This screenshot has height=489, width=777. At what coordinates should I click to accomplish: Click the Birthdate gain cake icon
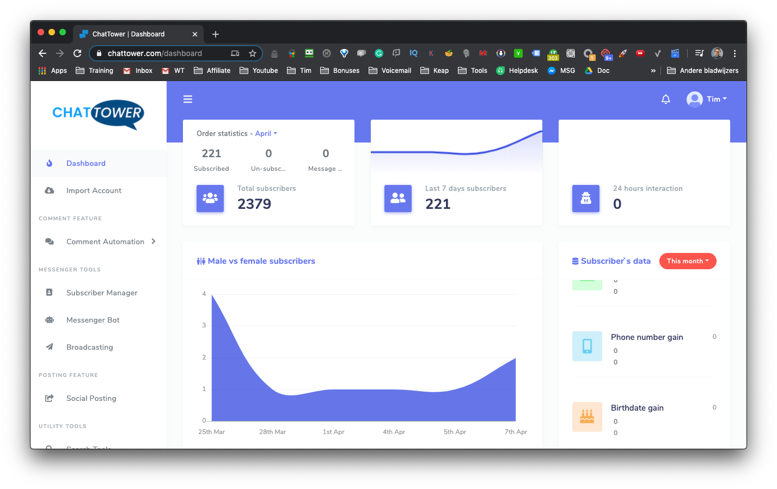pyautogui.click(x=587, y=417)
